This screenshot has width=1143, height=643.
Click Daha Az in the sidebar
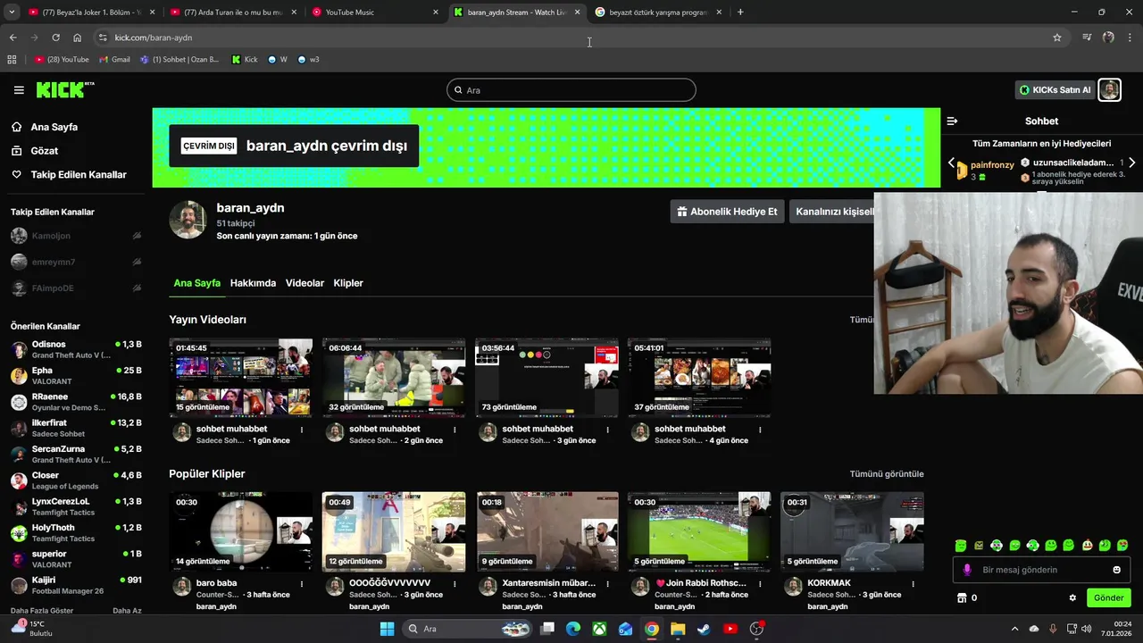tap(127, 611)
